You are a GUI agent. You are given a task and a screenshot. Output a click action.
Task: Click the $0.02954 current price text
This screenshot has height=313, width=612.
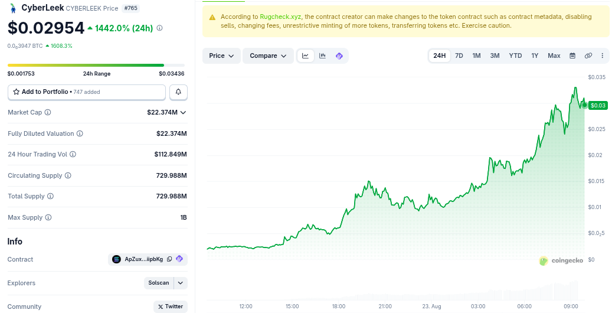point(46,28)
